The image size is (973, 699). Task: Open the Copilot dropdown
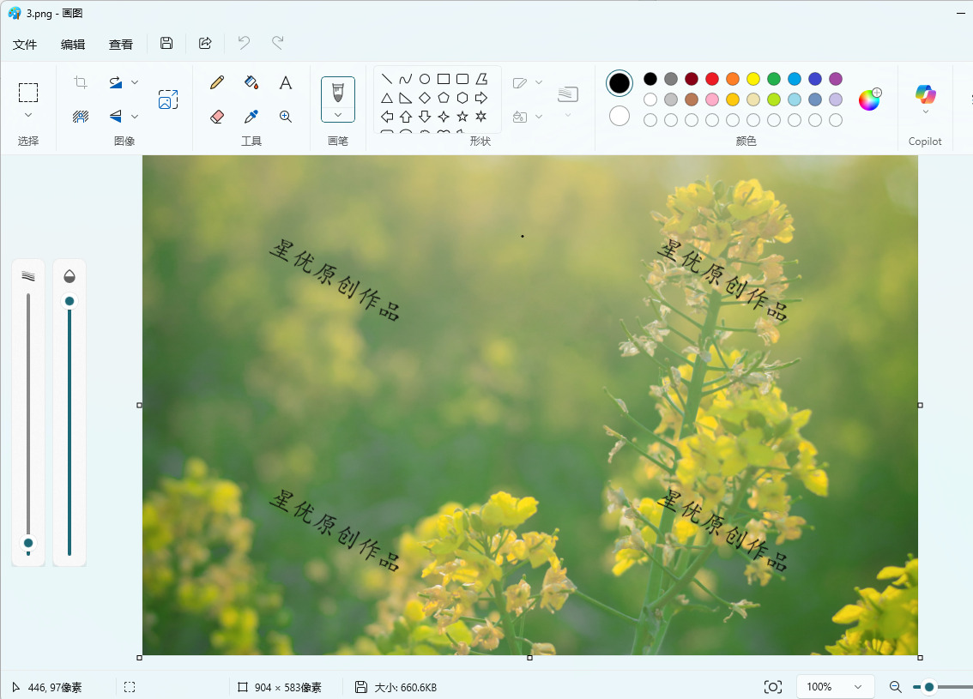pos(925,111)
